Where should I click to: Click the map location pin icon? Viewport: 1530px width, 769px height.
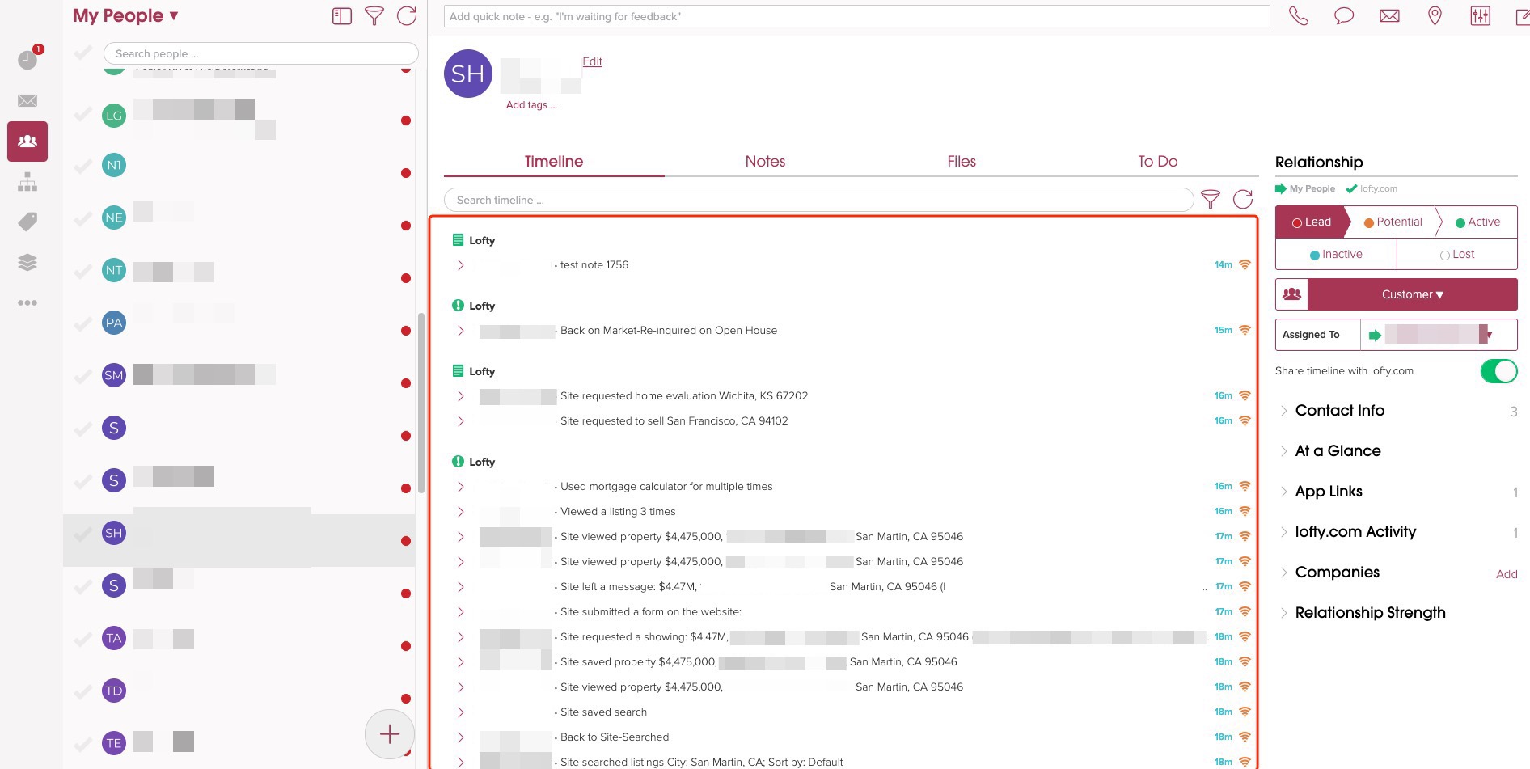(1435, 16)
